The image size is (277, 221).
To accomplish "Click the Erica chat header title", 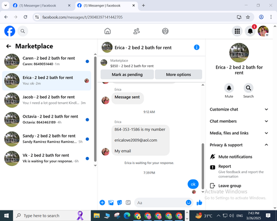I will [143, 48].
